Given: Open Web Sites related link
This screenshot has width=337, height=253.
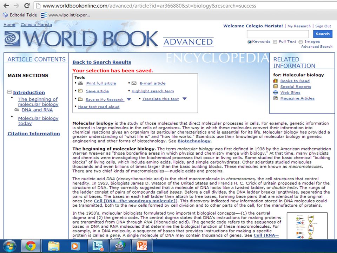Looking at the screenshot, I should pos(290,92).
